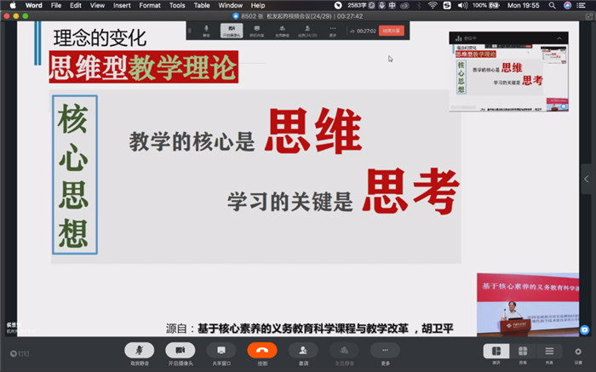The width and height of the screenshot is (596, 372).
Task: Switch to grid view layout
Action: click(x=522, y=351)
